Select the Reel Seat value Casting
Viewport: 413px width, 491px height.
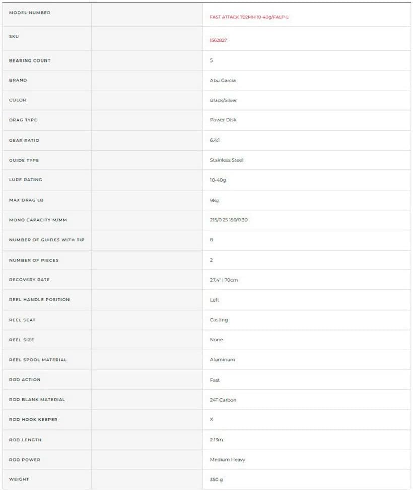coord(219,320)
